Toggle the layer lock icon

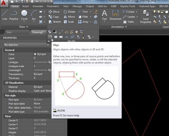point(162,12)
